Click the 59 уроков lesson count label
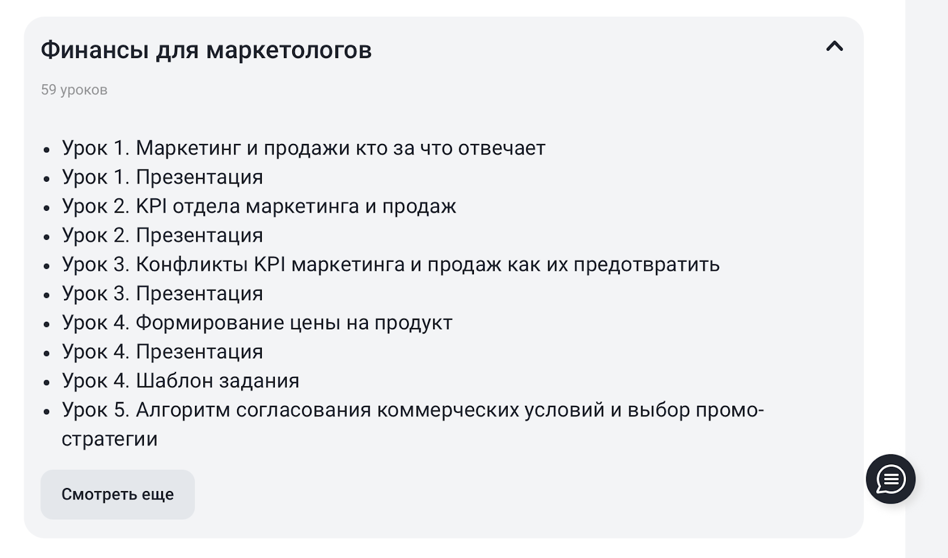 (x=74, y=90)
